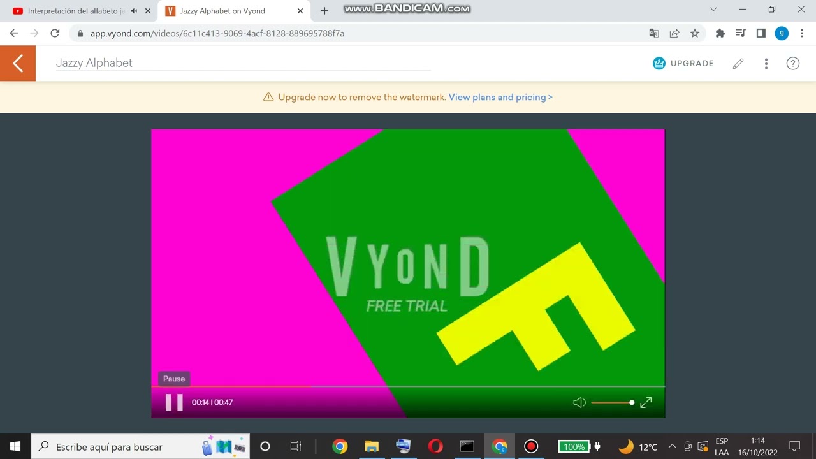This screenshot has width=816, height=459.
Task: Pause the video playback
Action: tap(174, 402)
